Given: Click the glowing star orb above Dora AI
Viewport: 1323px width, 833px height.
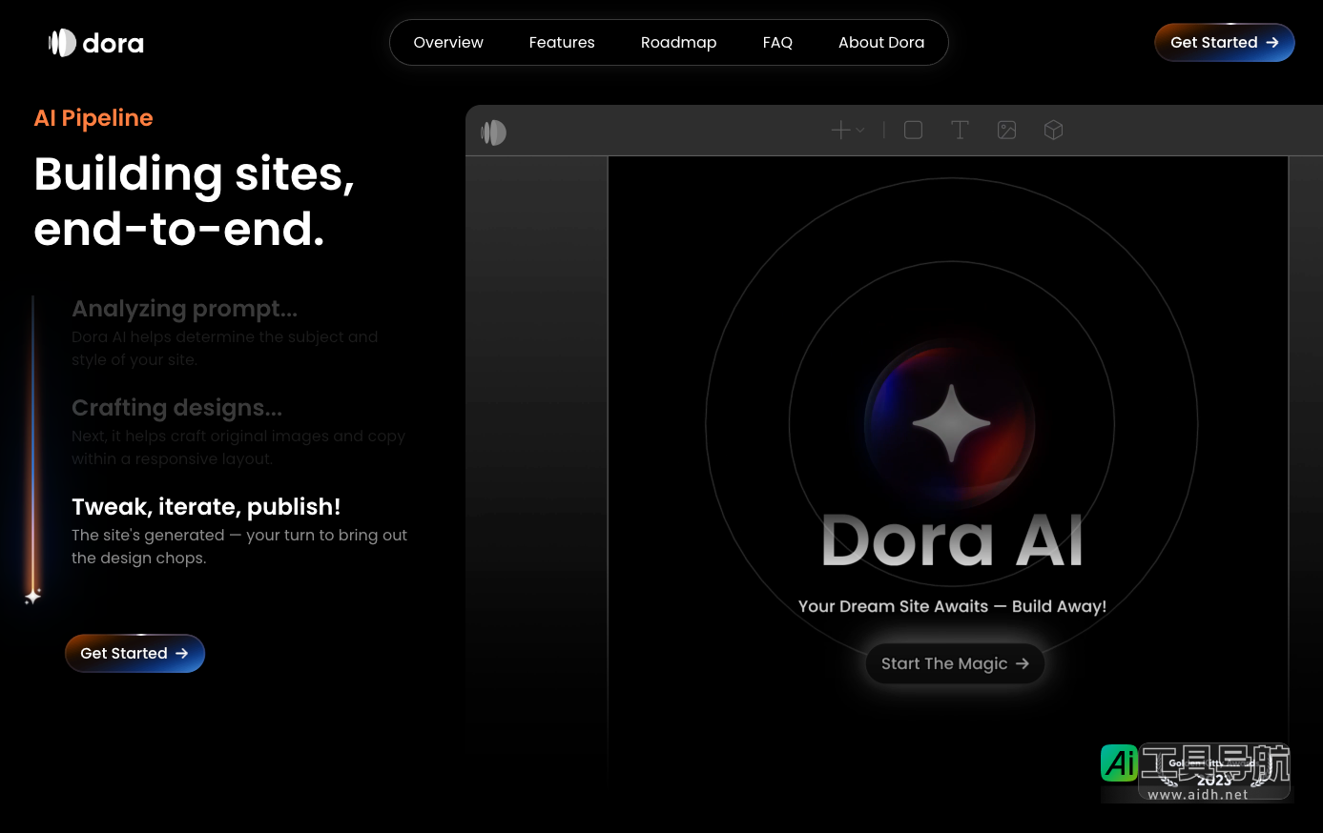Looking at the screenshot, I should 951,423.
